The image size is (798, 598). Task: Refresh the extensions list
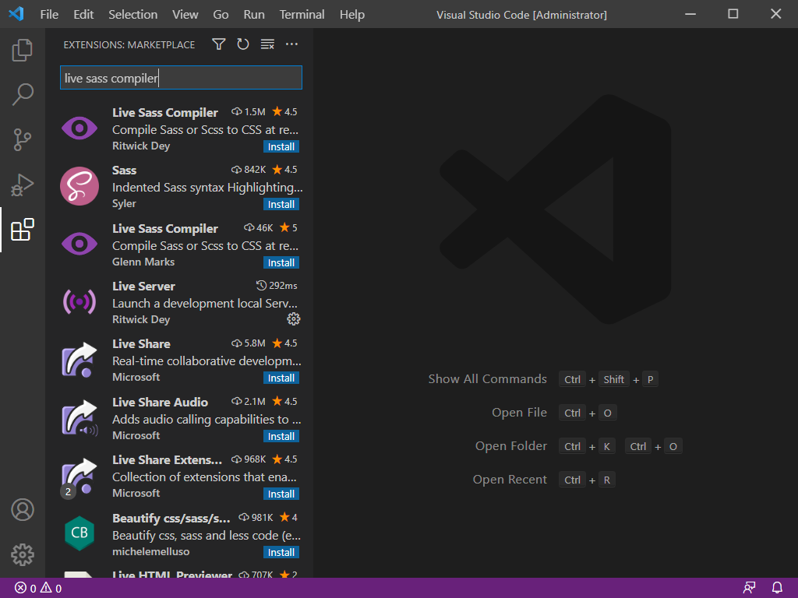[243, 44]
